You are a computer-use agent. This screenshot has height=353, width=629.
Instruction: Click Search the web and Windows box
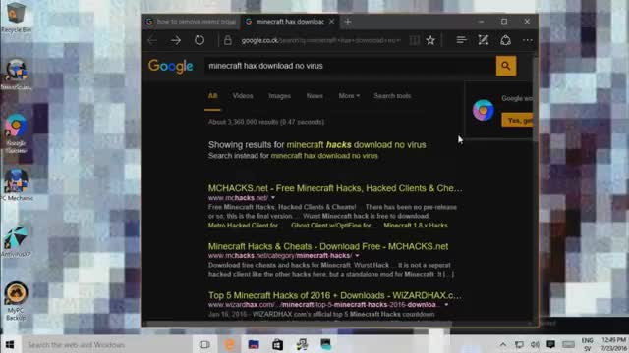[x=106, y=344]
